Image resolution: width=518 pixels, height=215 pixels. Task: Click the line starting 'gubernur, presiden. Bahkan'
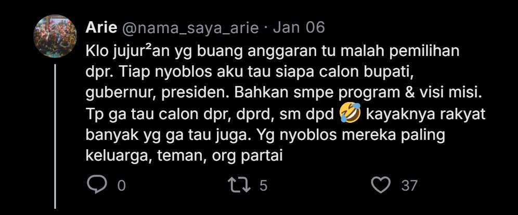(284, 94)
